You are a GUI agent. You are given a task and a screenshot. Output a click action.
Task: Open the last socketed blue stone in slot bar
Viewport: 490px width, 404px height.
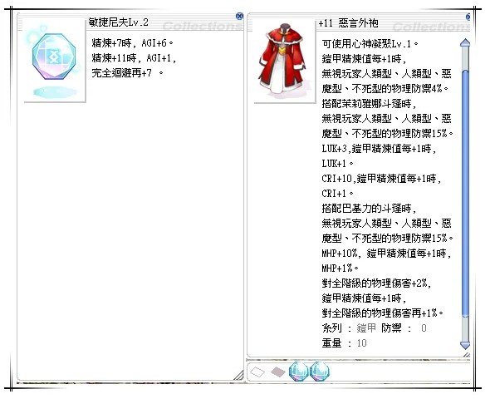pyautogui.click(x=320, y=372)
